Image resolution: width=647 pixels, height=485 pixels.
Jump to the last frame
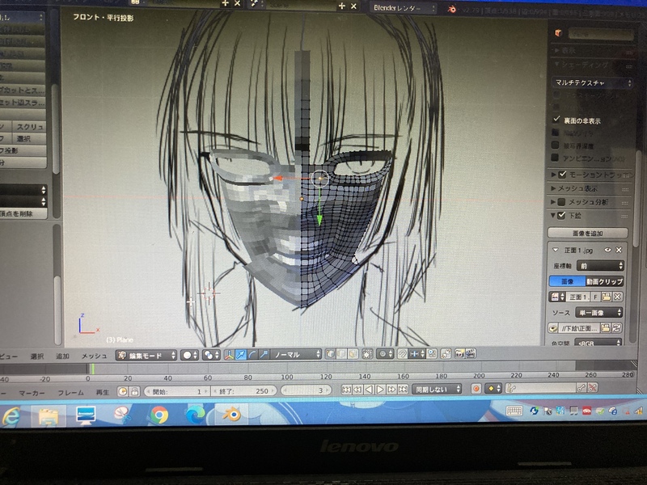pyautogui.click(x=403, y=390)
